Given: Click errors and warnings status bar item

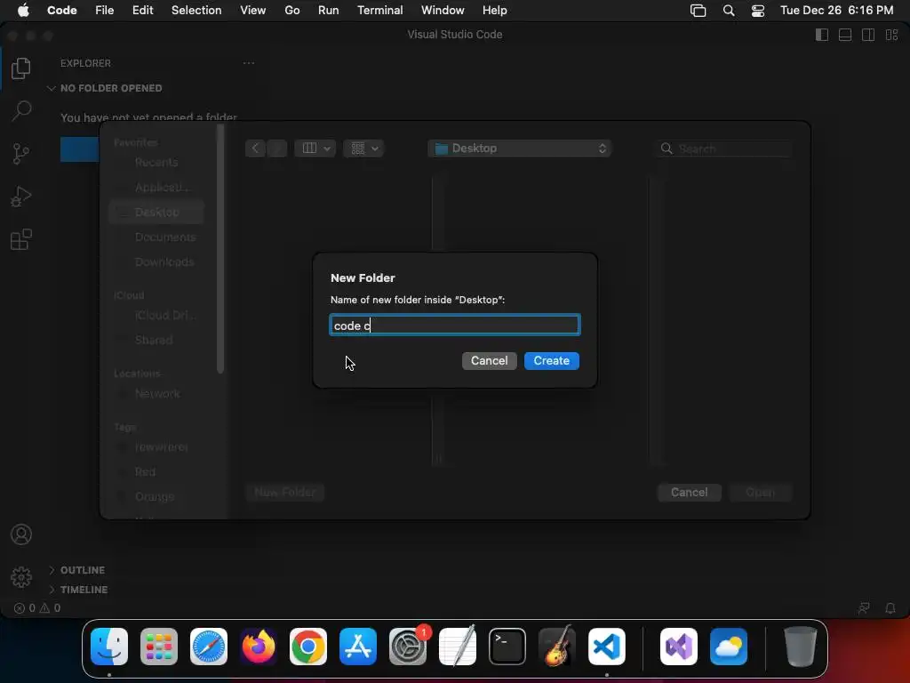Looking at the screenshot, I should (37, 608).
